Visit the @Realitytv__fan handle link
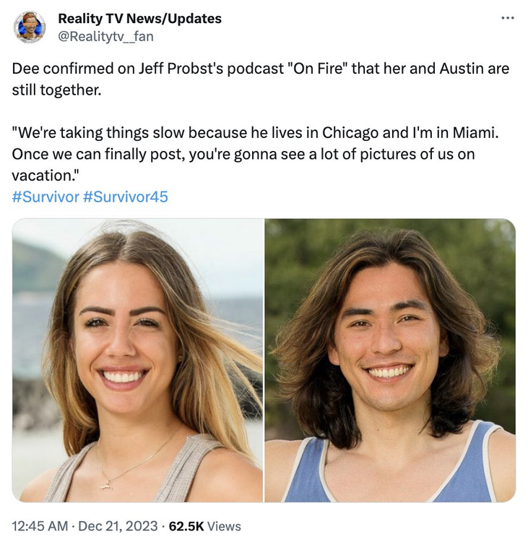 tap(105, 36)
